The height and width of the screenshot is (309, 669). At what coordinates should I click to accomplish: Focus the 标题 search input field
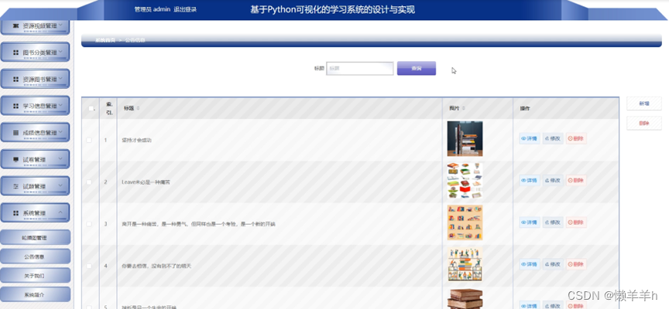tap(360, 68)
